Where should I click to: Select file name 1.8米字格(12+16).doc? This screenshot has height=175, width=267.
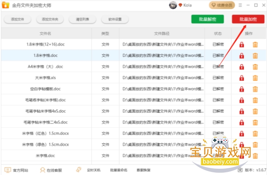pyautogui.click(x=46, y=44)
